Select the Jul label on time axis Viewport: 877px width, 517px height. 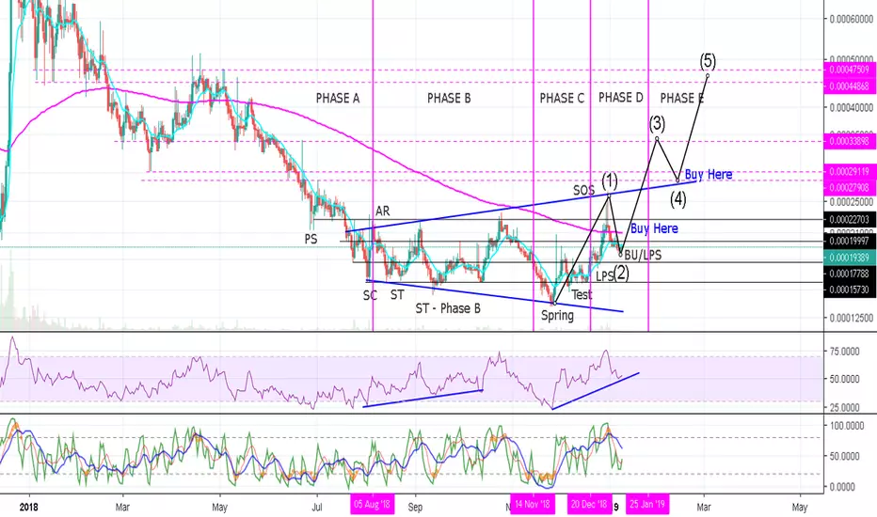317,507
